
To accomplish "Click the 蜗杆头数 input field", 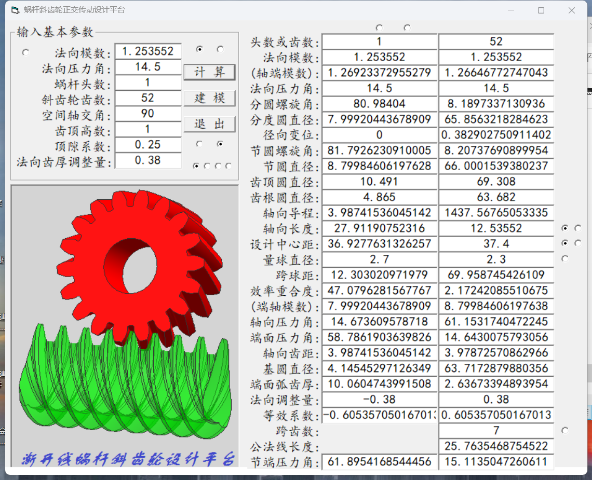I will [x=148, y=83].
